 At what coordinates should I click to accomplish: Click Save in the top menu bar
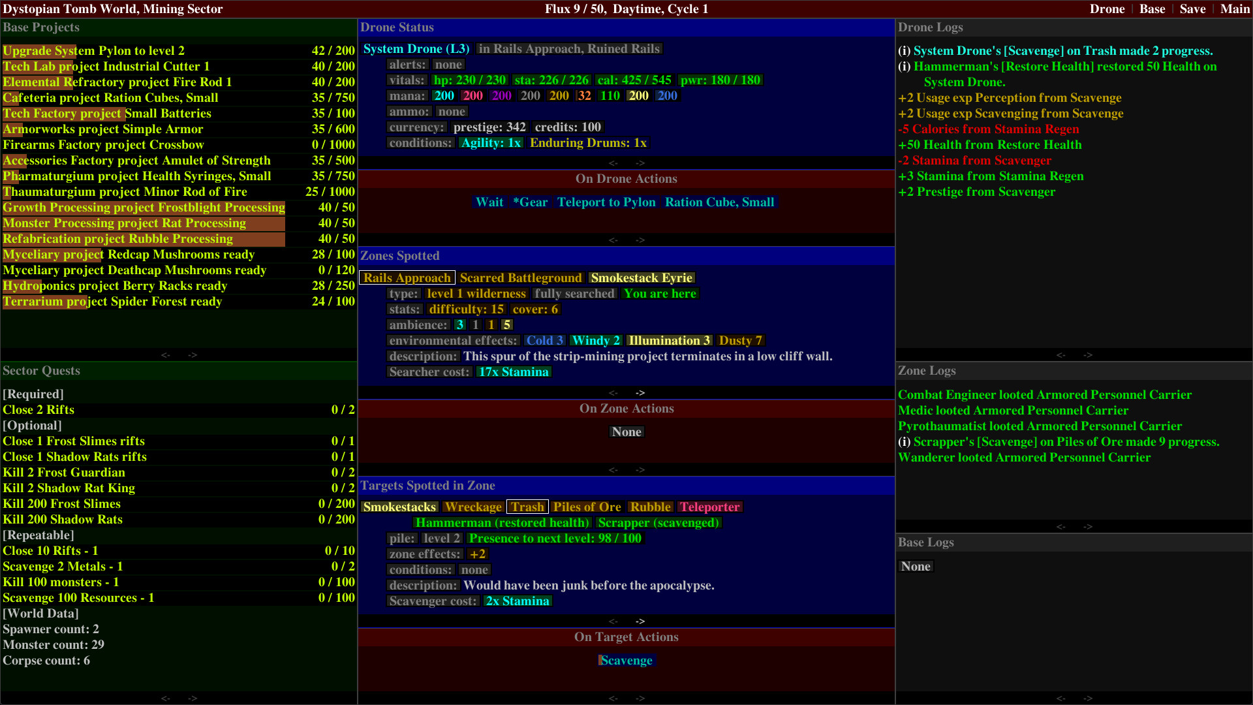pos(1192,8)
